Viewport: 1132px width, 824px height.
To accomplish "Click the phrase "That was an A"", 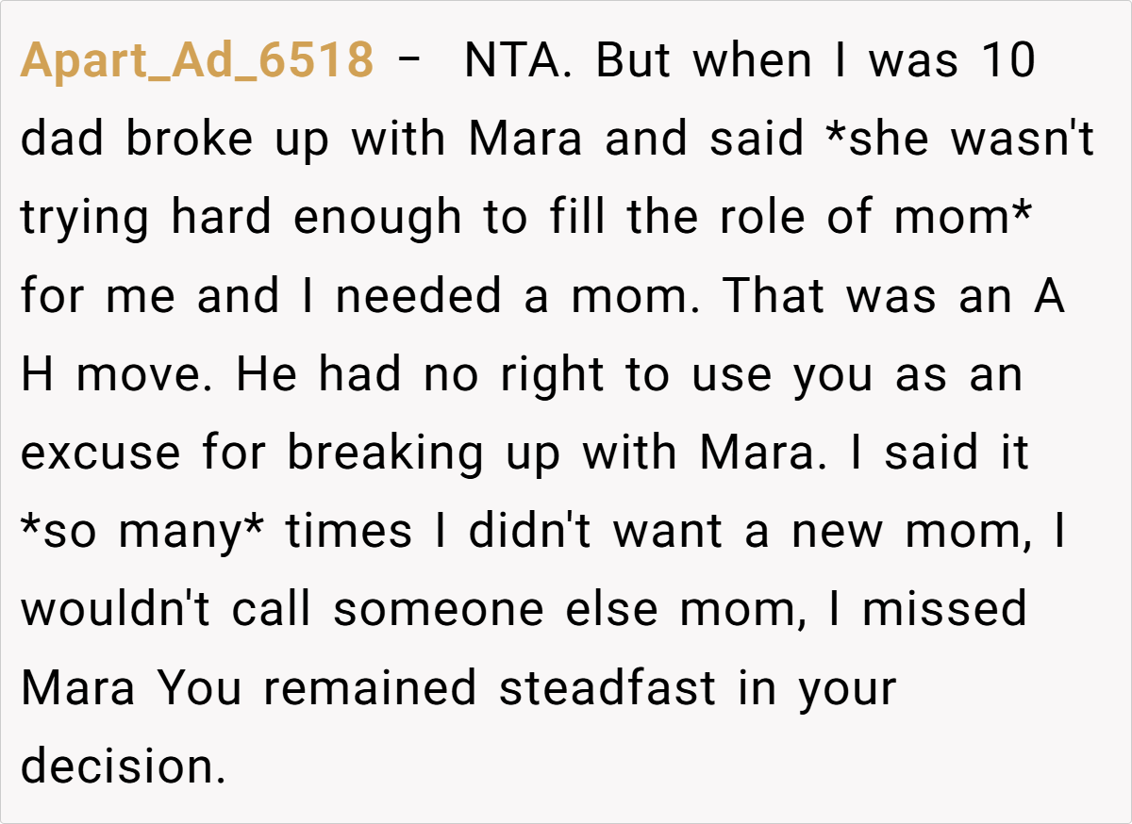I will pos(894,296).
